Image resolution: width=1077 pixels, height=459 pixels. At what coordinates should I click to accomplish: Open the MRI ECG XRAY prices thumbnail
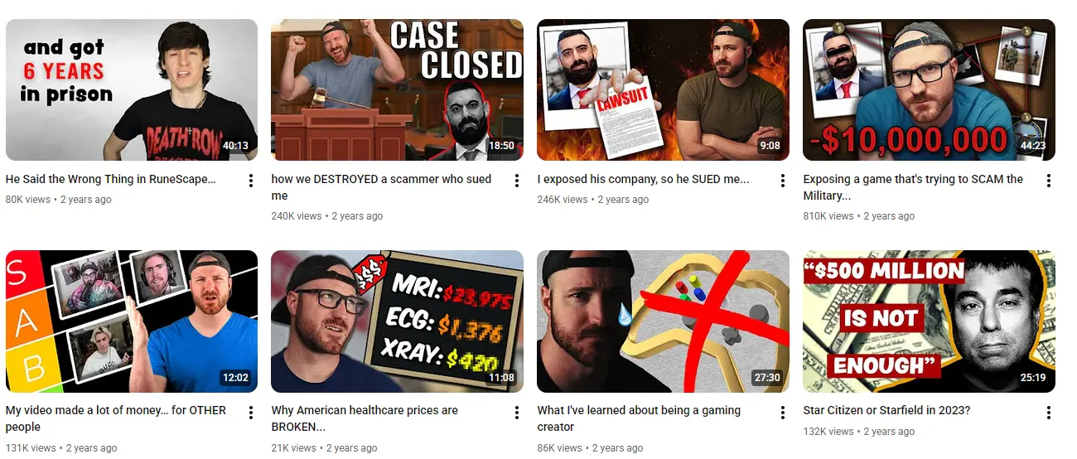pyautogui.click(x=398, y=321)
